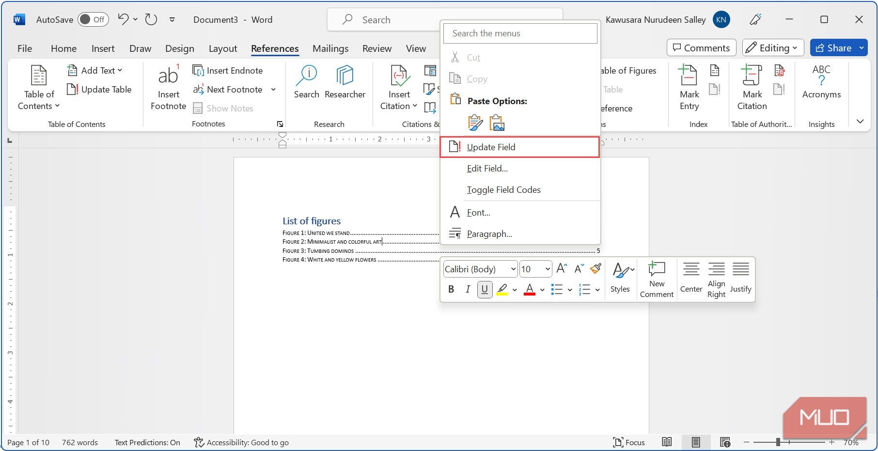
Task: Jump to the Next Footnote
Action: pyautogui.click(x=228, y=89)
